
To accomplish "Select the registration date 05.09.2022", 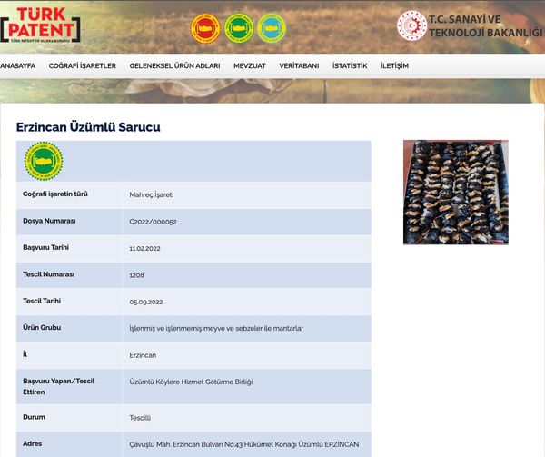I will pyautogui.click(x=146, y=302).
